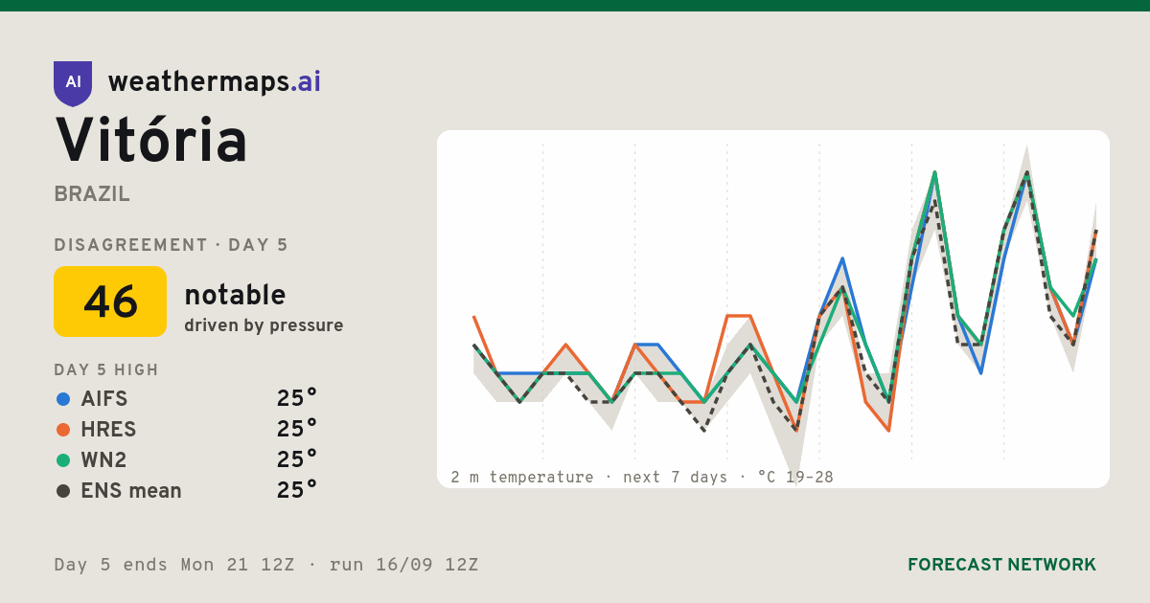Viewport: 1150px width, 603px height.
Task: Click the Day 5 ends run info text
Action: point(266,565)
